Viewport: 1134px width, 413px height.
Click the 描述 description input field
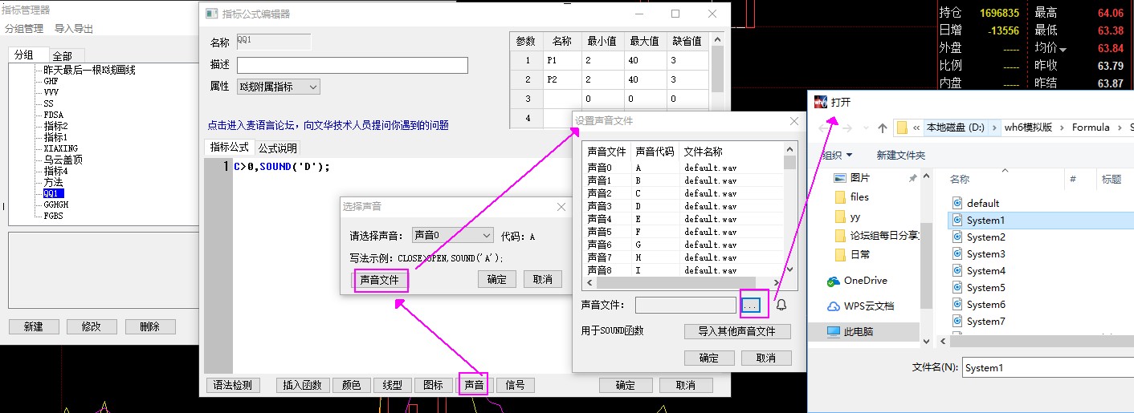click(352, 66)
